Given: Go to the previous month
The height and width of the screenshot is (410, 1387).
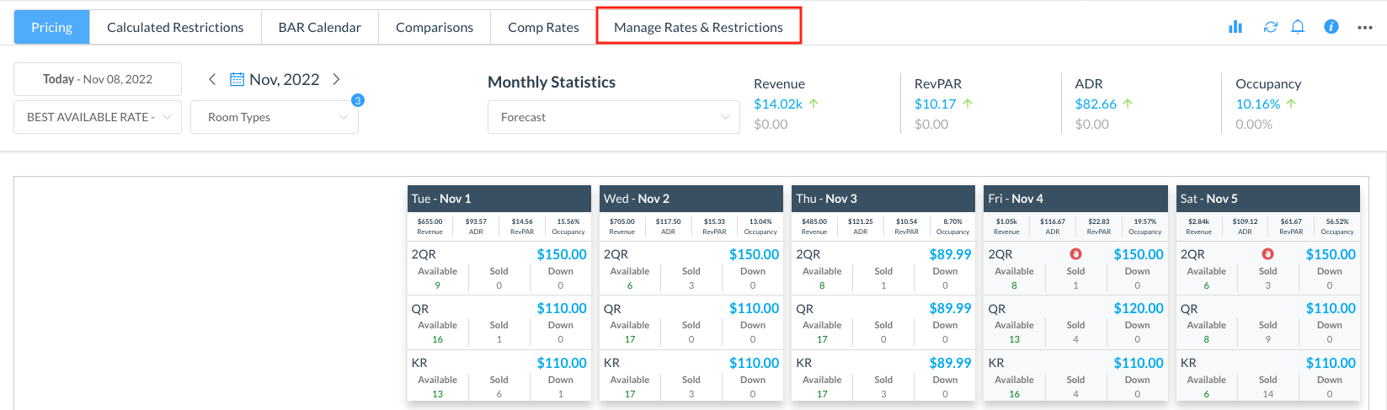Looking at the screenshot, I should [212, 79].
